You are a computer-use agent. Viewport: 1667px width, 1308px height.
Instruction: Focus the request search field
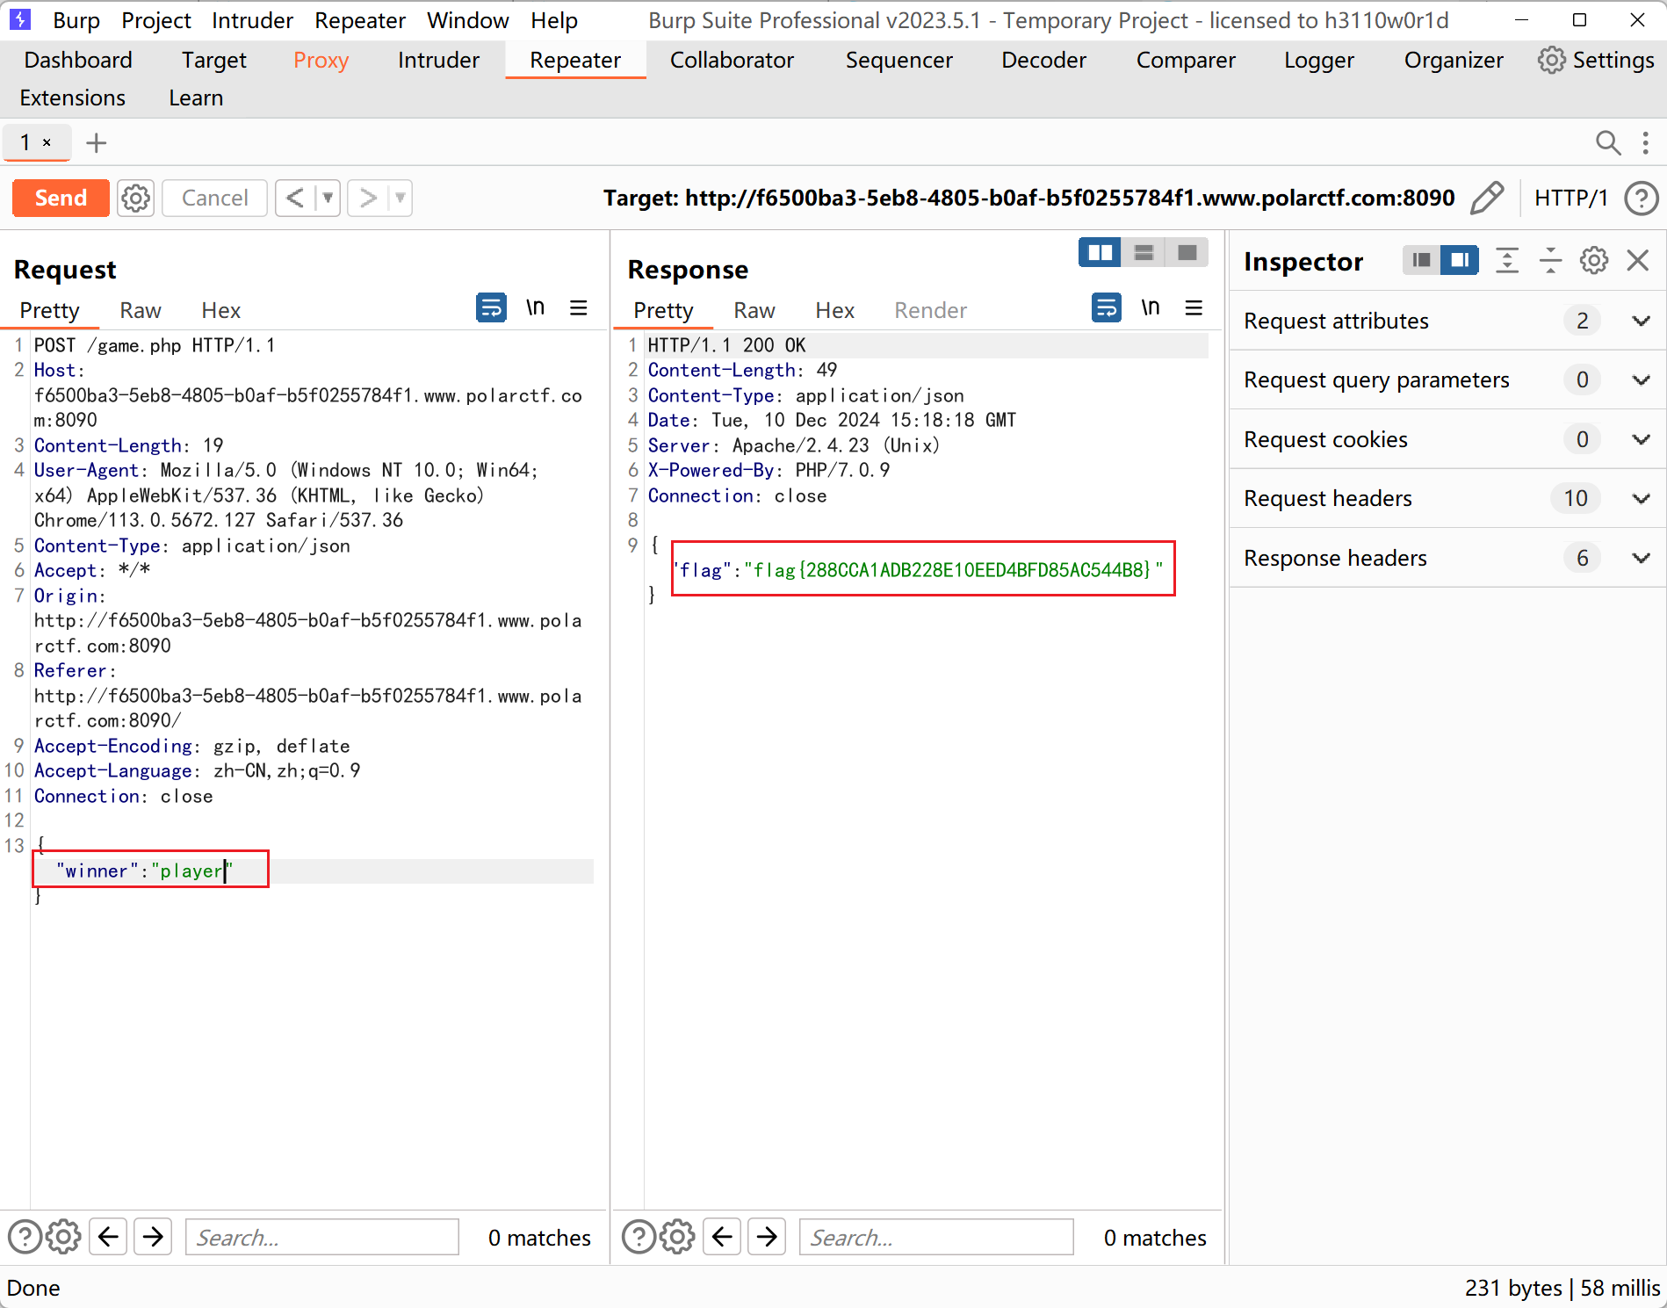tap(322, 1237)
